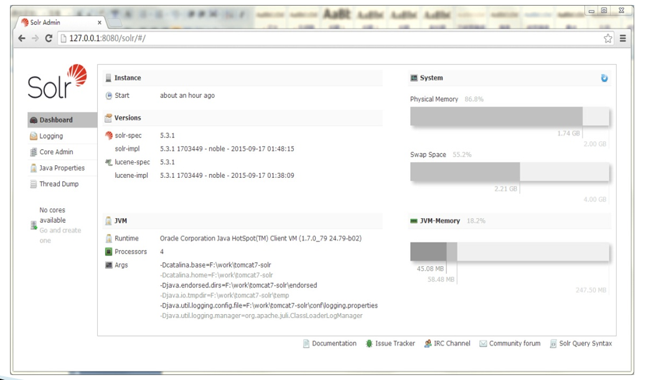Click the Args terminal icon
Image resolution: width=666 pixels, height=380 pixels.
[109, 265]
